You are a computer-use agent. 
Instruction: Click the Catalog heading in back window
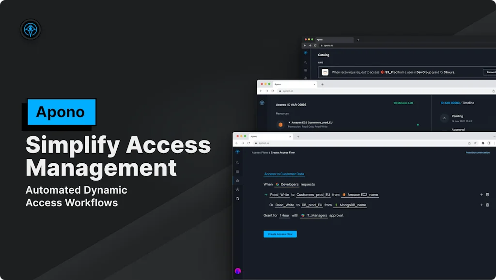[323, 55]
